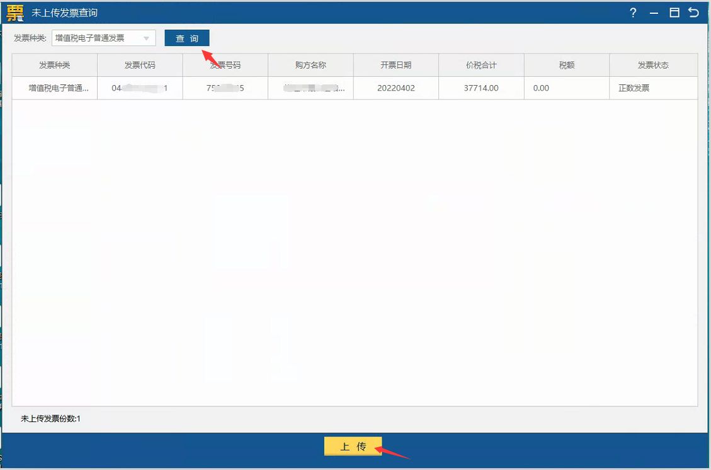The image size is (711, 470).
Task: Click the yellow 票 application logo icon
Action: click(x=15, y=13)
